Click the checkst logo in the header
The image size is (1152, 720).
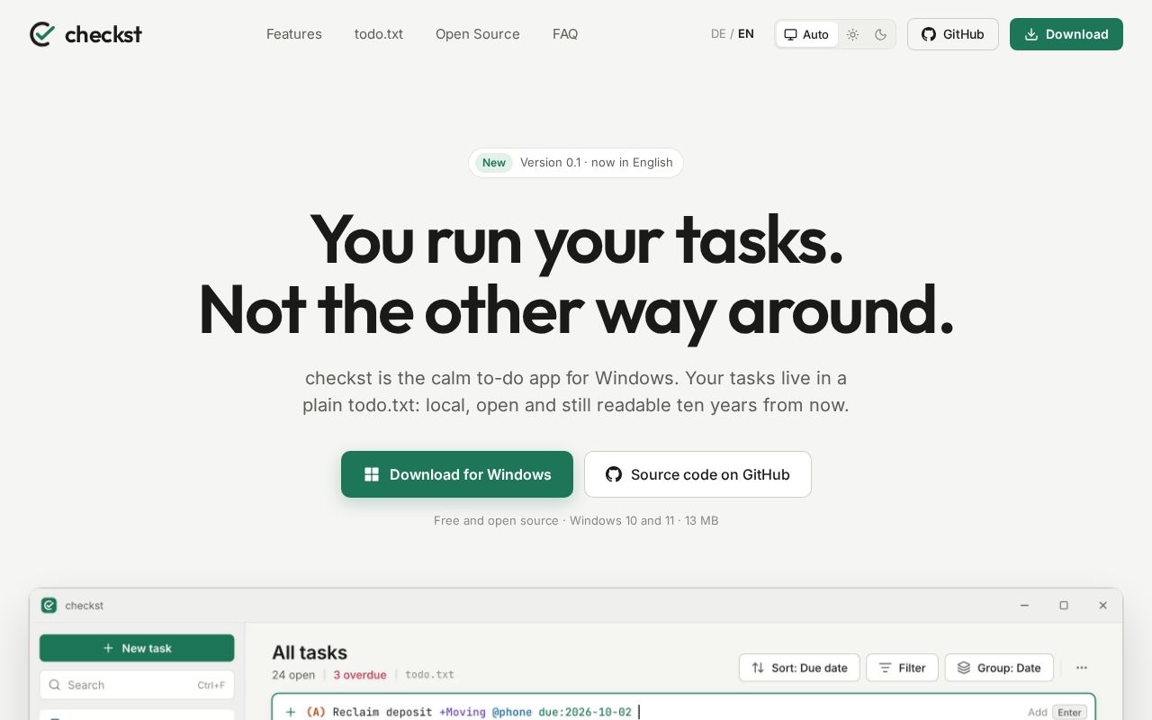85,34
